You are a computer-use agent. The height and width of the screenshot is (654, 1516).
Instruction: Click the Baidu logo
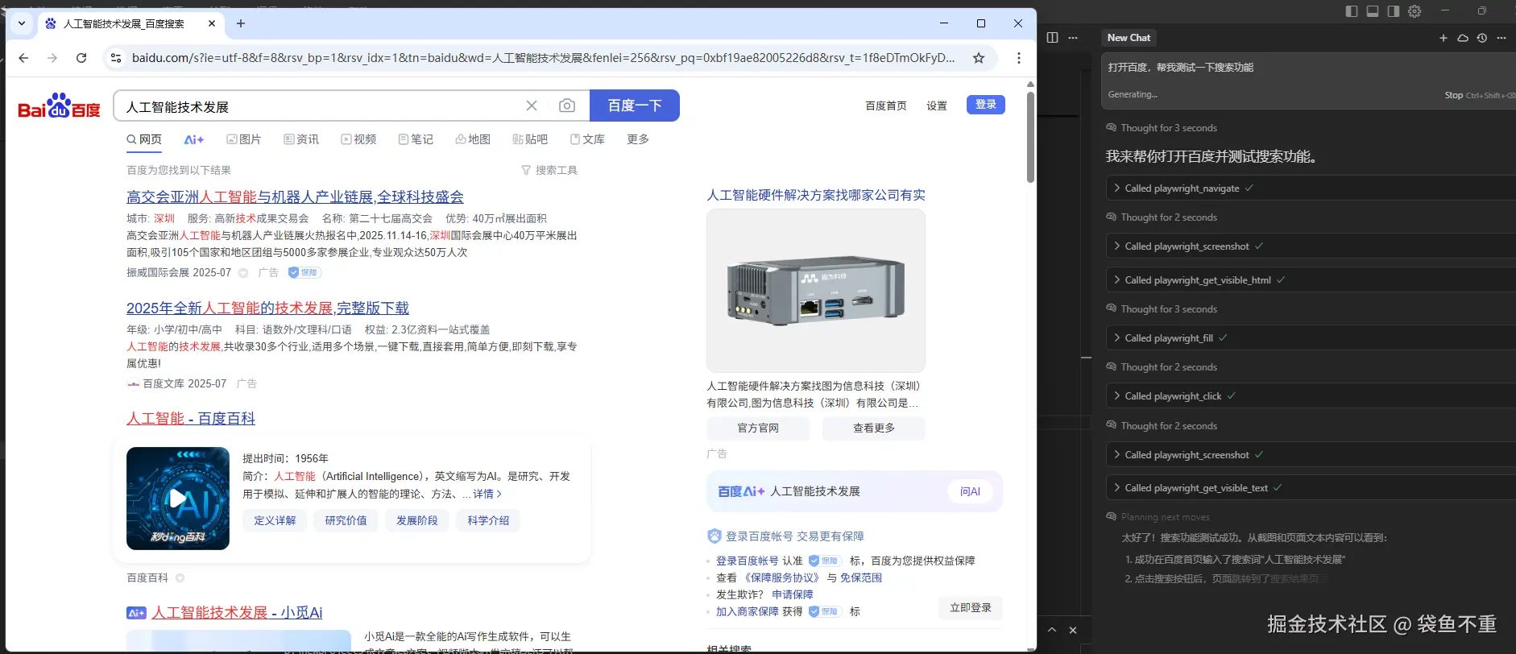pyautogui.click(x=59, y=106)
